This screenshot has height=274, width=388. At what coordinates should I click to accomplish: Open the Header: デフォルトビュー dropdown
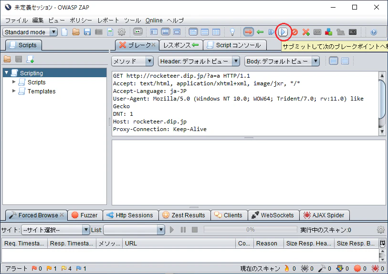(199, 61)
